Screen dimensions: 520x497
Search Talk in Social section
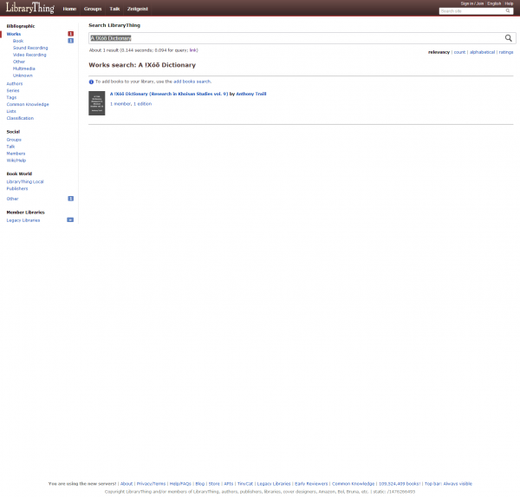point(10,147)
